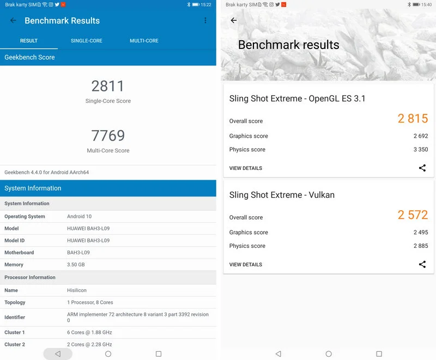Open the Geekbench overflow menu
The width and height of the screenshot is (436, 360).
coord(205,20)
